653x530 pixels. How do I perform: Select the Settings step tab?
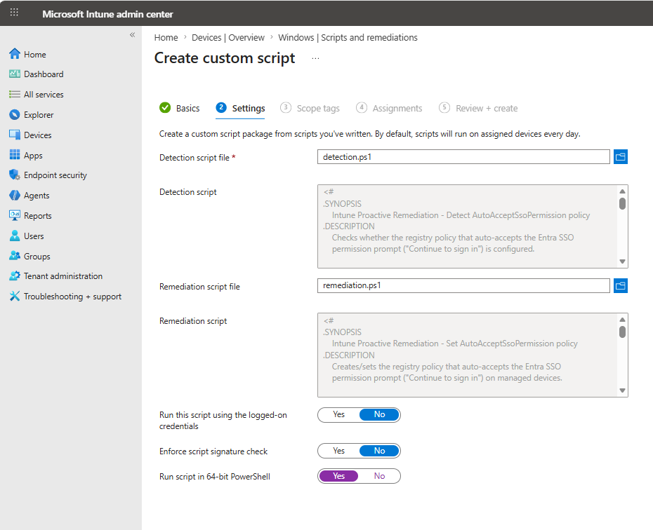240,108
